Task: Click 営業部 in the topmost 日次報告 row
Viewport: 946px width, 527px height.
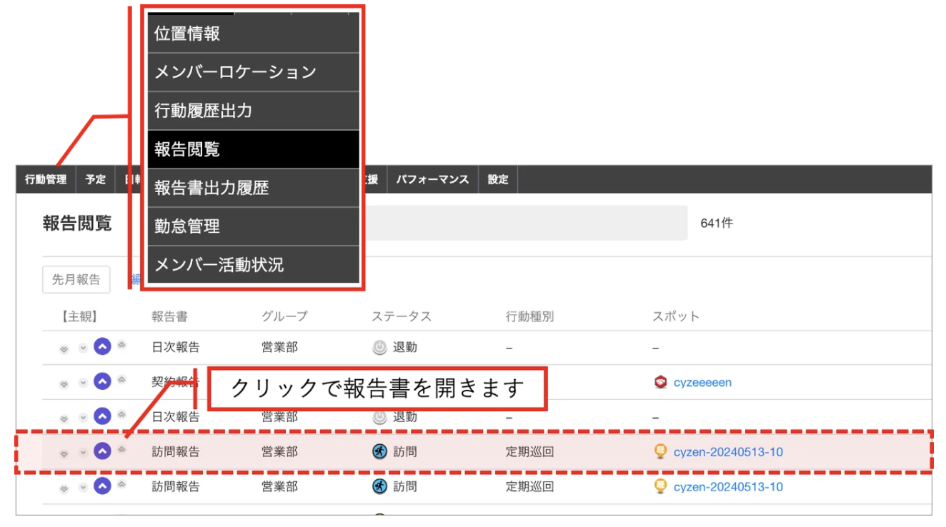Action: point(279,347)
